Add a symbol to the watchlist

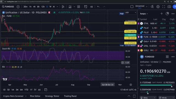162,14
